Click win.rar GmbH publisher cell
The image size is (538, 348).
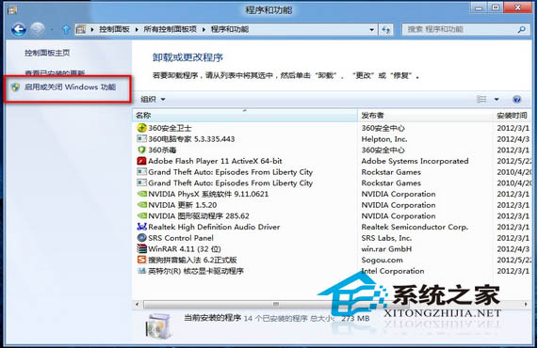coord(386,248)
